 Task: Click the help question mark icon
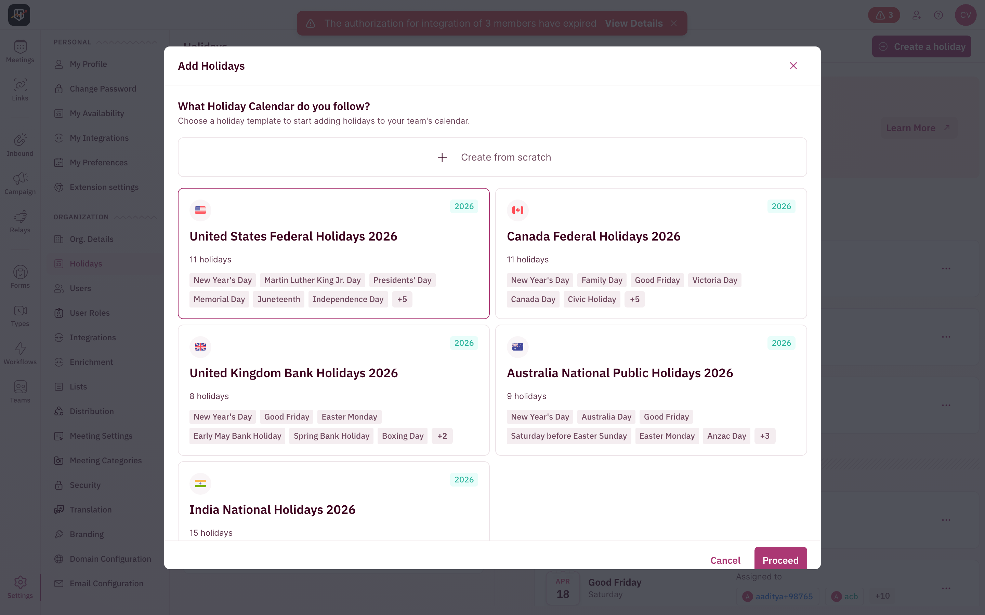(938, 15)
